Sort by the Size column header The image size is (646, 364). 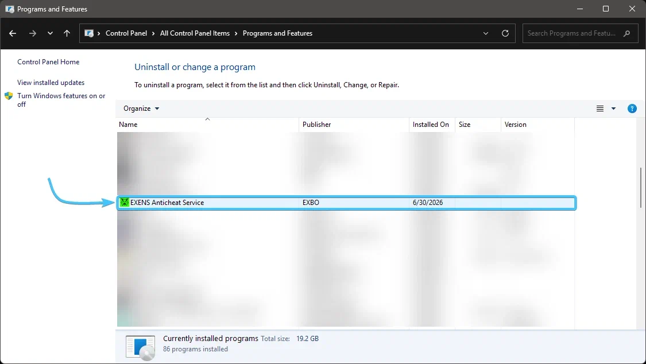(x=478, y=125)
